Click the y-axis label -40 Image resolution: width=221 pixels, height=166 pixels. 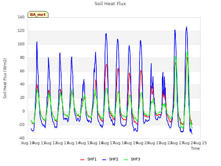pyautogui.click(x=21, y=138)
